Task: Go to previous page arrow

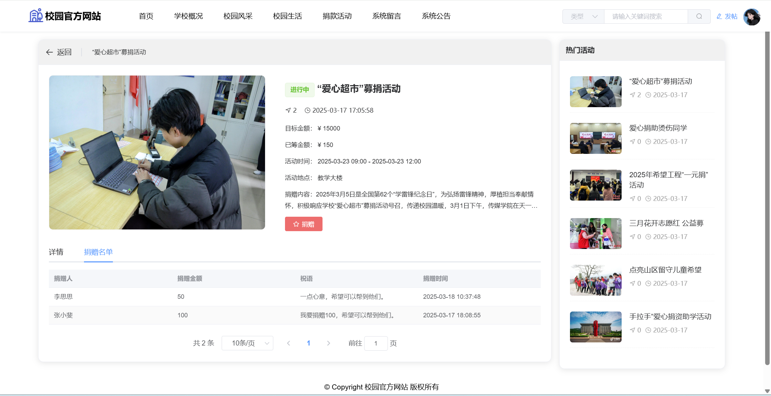Action: pos(288,343)
